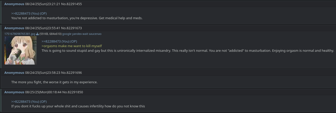Search the image with google link

click(x=67, y=34)
